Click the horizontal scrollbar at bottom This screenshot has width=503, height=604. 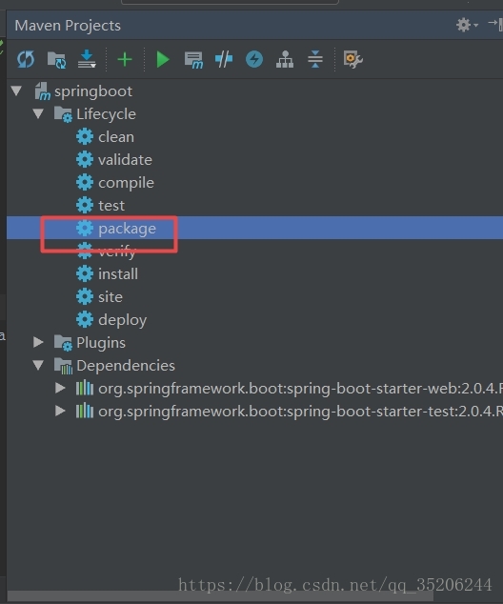tap(220, 596)
